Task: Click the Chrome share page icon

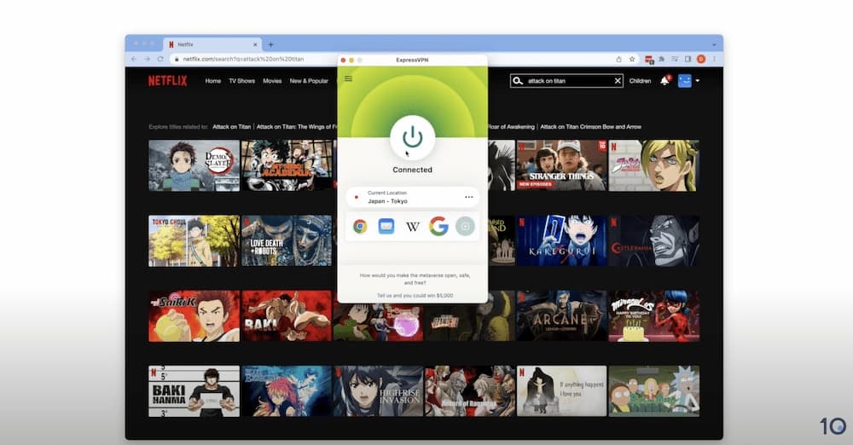Action: (x=618, y=59)
